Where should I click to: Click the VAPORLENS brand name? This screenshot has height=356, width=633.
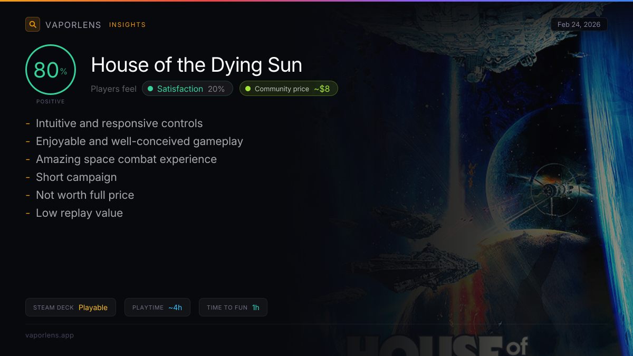point(73,25)
